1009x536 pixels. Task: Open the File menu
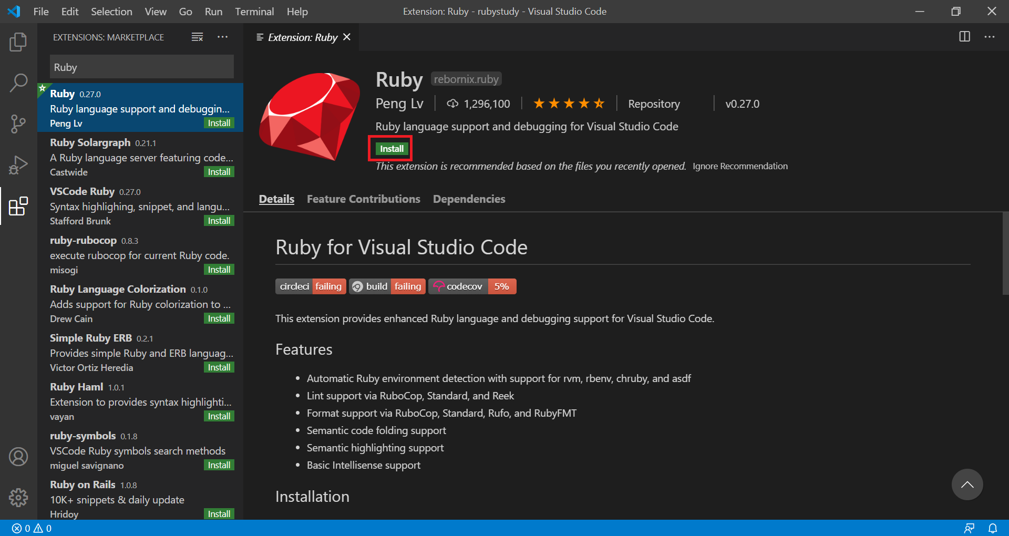pyautogui.click(x=40, y=12)
